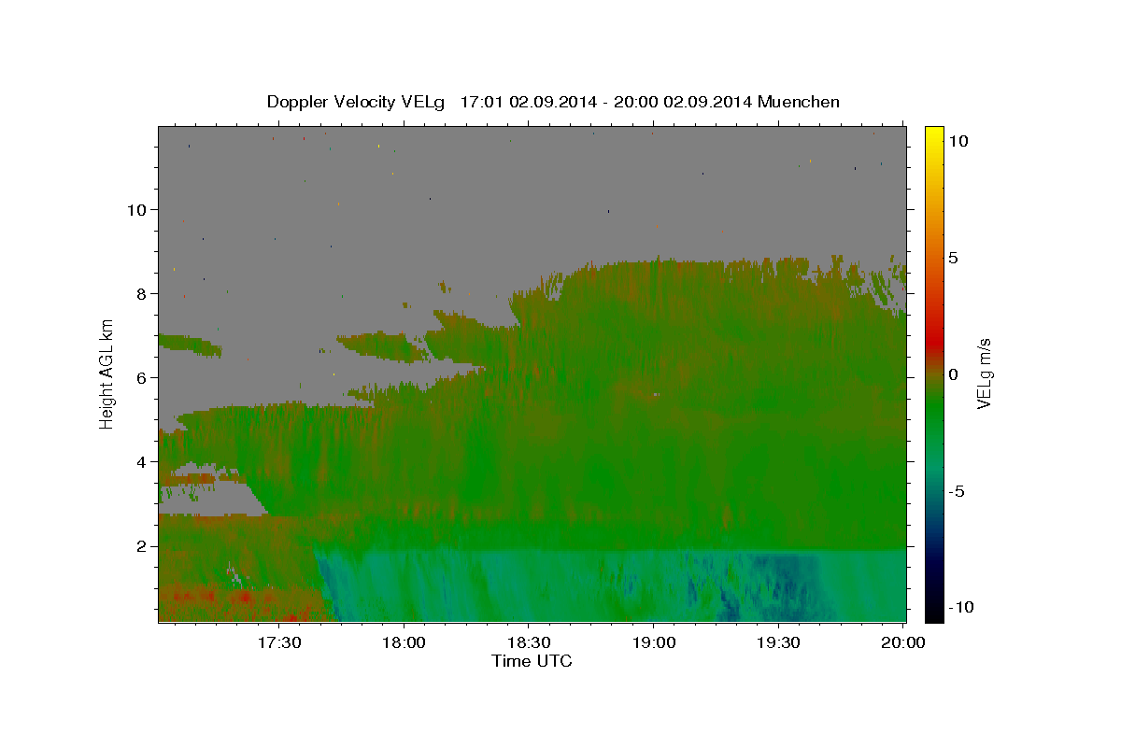Click the colorbar tick label '0'
The width and height of the screenshot is (1121, 747).
(x=953, y=374)
